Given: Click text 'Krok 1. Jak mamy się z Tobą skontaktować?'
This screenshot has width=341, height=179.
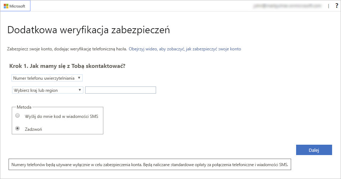Looking at the screenshot, I should point(67,66).
